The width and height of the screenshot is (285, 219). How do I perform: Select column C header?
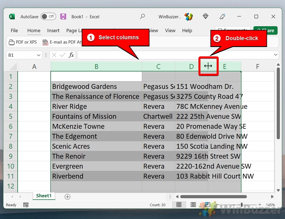pyautogui.click(x=158, y=67)
